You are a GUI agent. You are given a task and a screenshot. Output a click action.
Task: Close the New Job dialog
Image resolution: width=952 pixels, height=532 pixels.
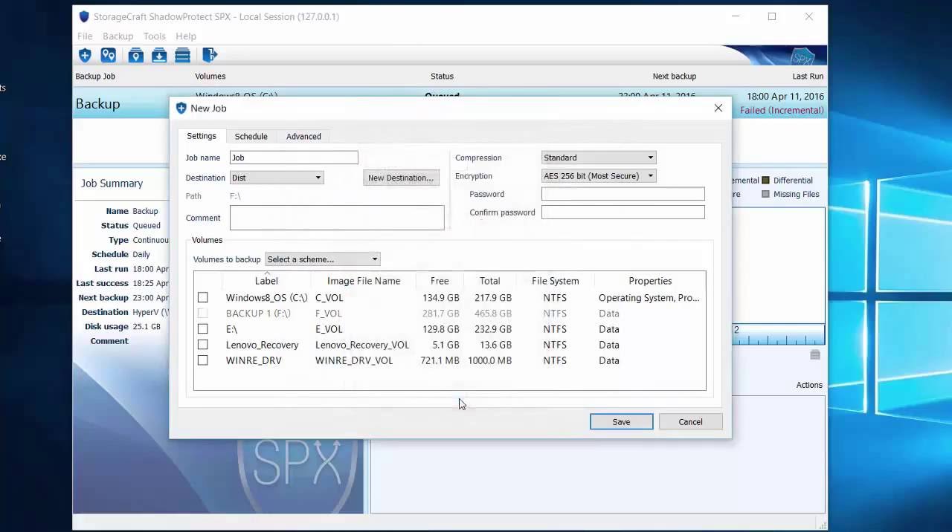718,108
